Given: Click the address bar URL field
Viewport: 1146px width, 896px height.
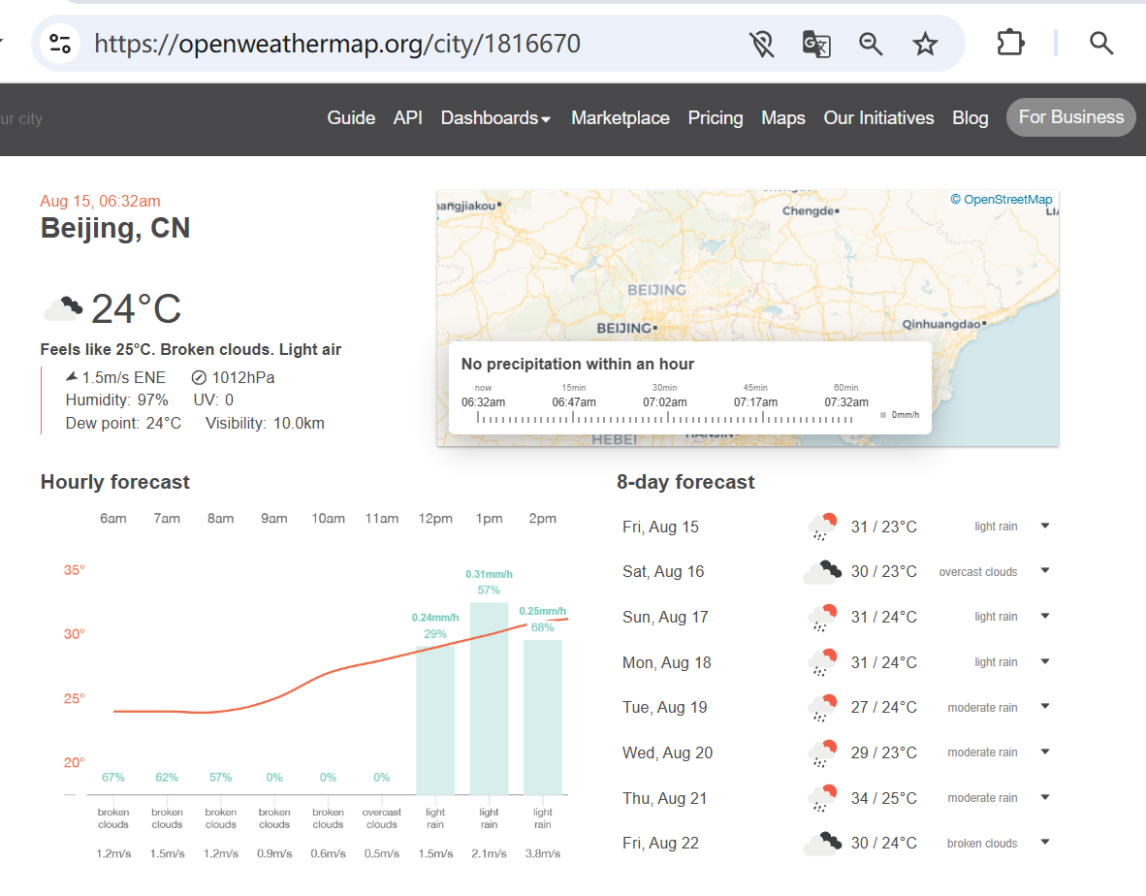Looking at the screenshot, I should (x=388, y=44).
